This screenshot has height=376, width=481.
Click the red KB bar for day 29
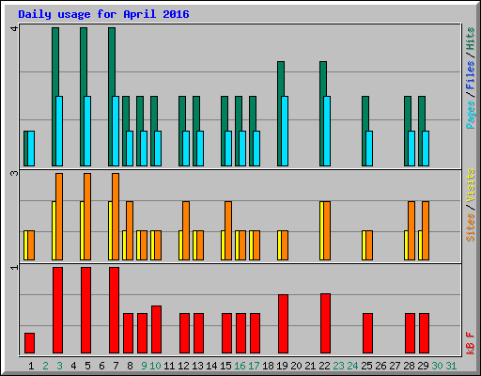(x=424, y=333)
